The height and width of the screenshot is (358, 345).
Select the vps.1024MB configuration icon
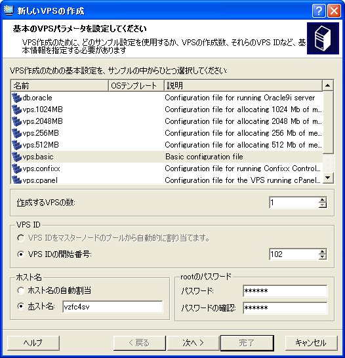coord(16,109)
